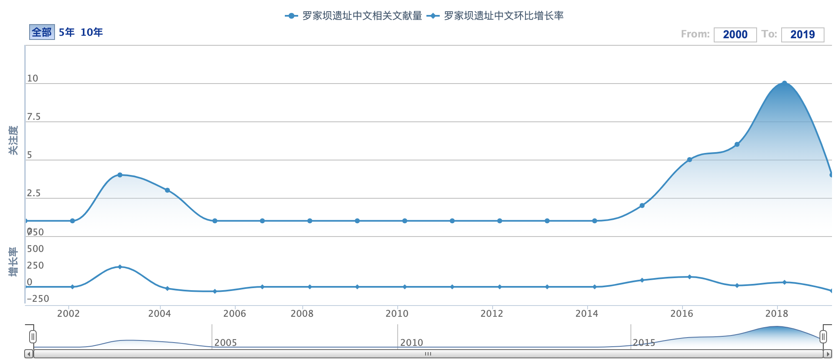Click the 2004 data point at value 3
837x360 pixels.
(167, 190)
